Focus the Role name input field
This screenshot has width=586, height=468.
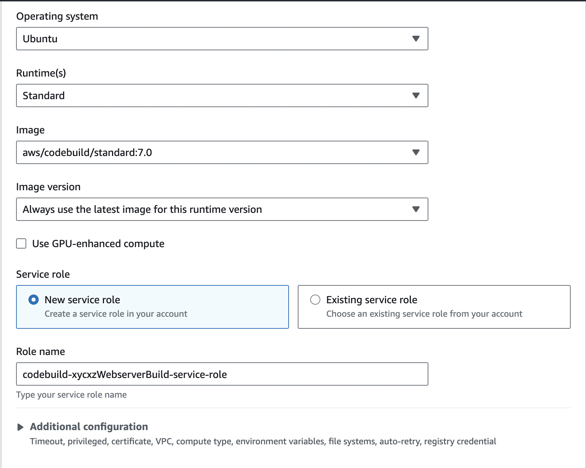pyautogui.click(x=222, y=374)
